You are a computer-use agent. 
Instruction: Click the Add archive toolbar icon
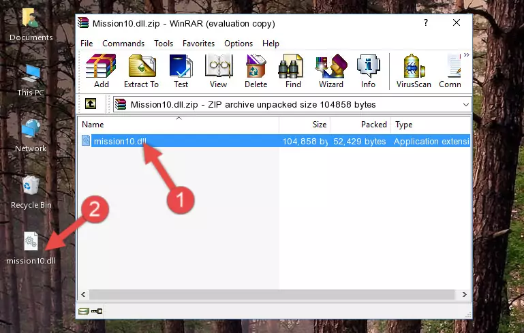tap(101, 71)
